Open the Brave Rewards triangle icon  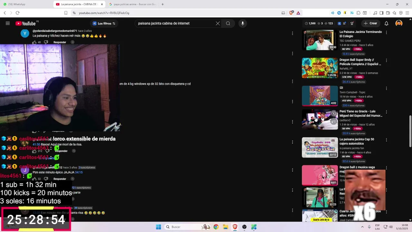point(298,13)
